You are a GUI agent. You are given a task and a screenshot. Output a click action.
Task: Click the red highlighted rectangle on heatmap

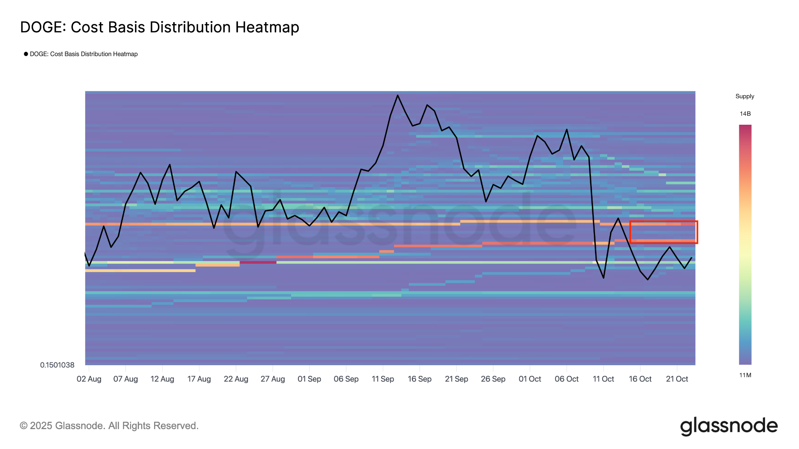pos(663,232)
